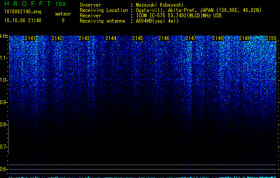Click the 2148 time marker
The height and width of the screenshot is (178, 280).
(x=218, y=38)
